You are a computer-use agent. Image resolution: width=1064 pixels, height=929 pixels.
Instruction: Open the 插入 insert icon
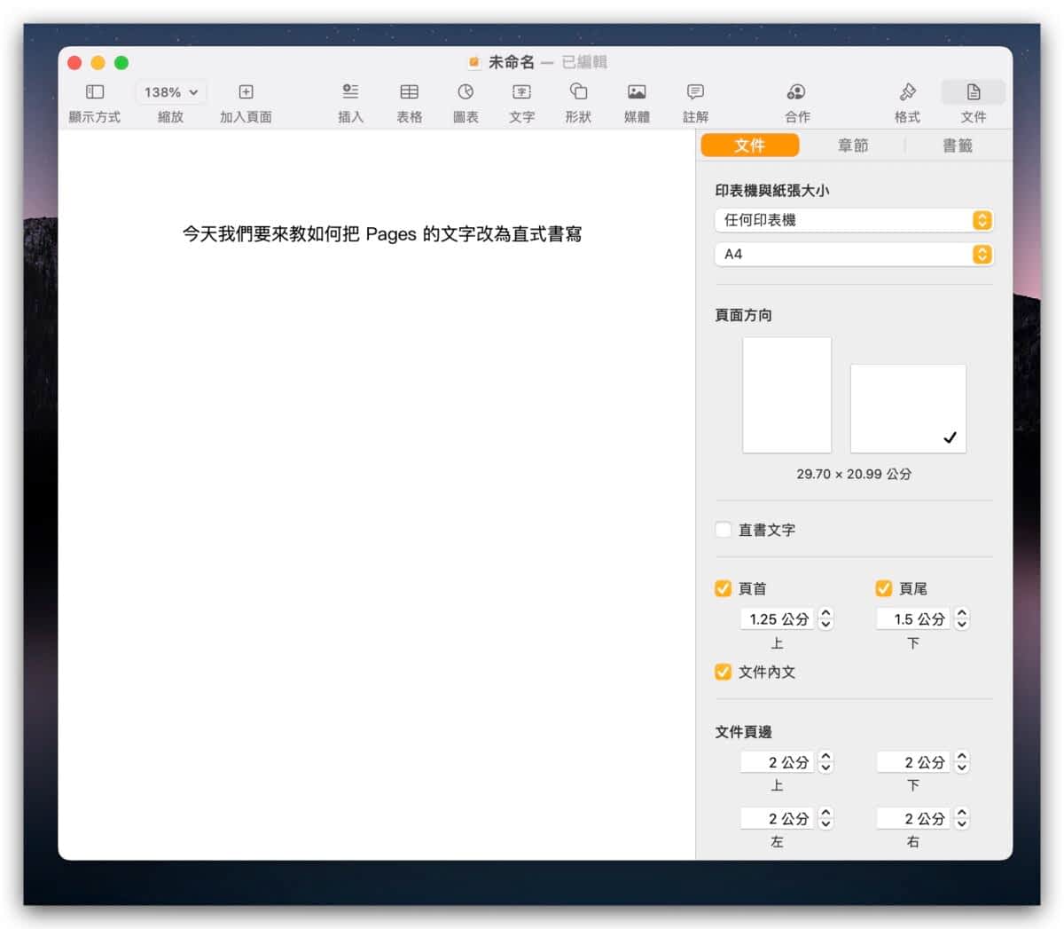(350, 92)
